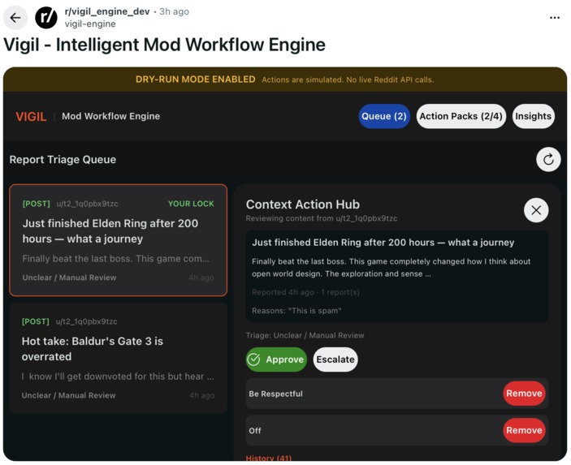
Task: Escalate the reported post
Action: click(x=335, y=360)
